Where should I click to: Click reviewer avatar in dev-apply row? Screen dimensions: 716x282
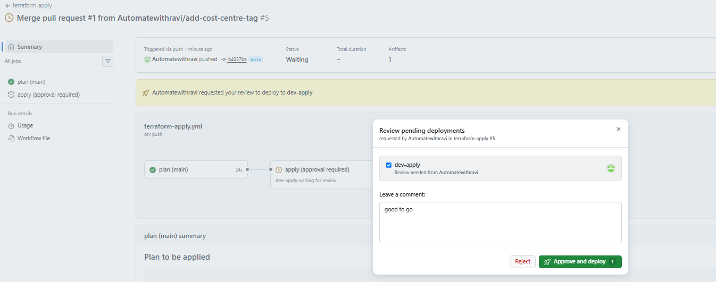[611, 168]
